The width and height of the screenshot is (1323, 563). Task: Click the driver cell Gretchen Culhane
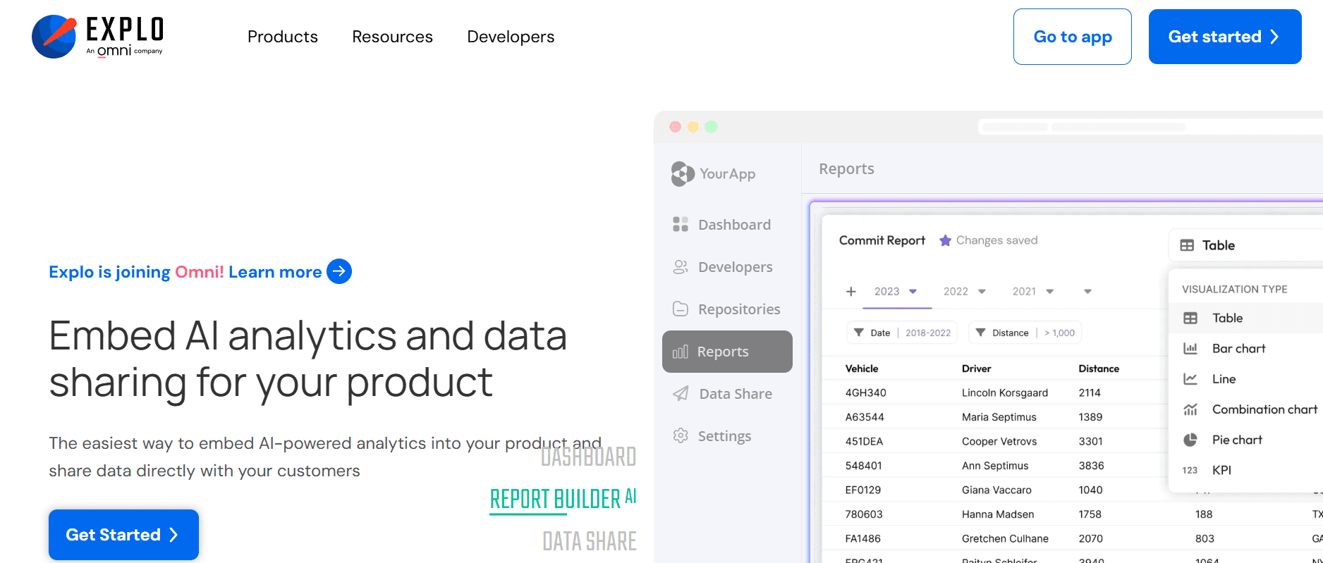(1005, 538)
